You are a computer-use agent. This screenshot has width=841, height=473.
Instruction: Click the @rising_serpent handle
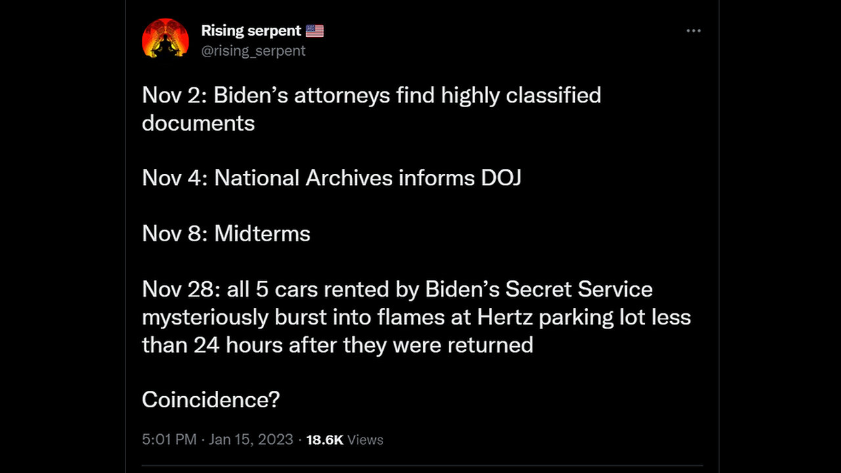[253, 51]
